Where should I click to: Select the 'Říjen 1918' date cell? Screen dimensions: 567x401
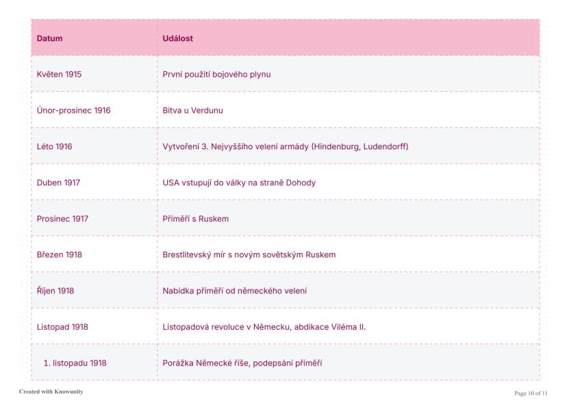[x=55, y=291]
